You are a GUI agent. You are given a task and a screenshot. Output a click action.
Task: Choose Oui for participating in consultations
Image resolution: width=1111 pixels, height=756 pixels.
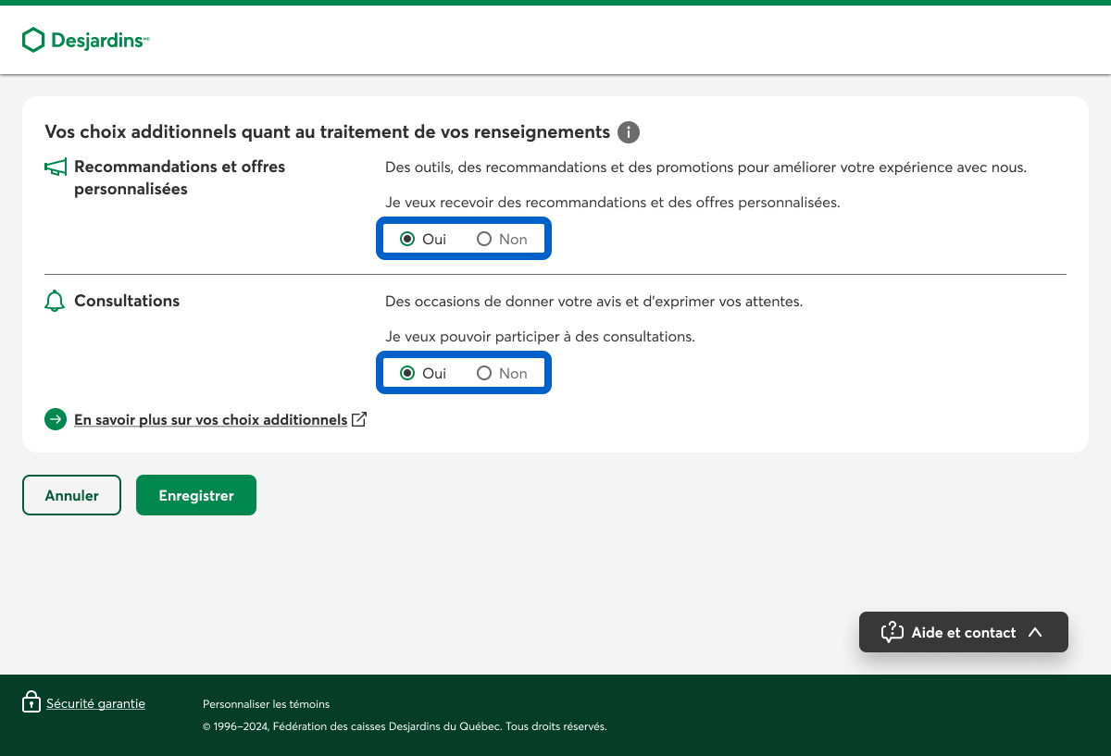click(407, 373)
